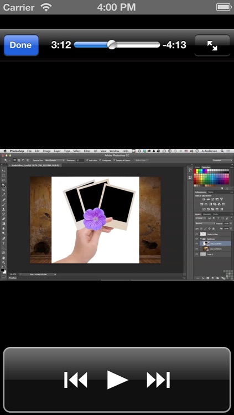Click the white background color swatch

coord(4,272)
